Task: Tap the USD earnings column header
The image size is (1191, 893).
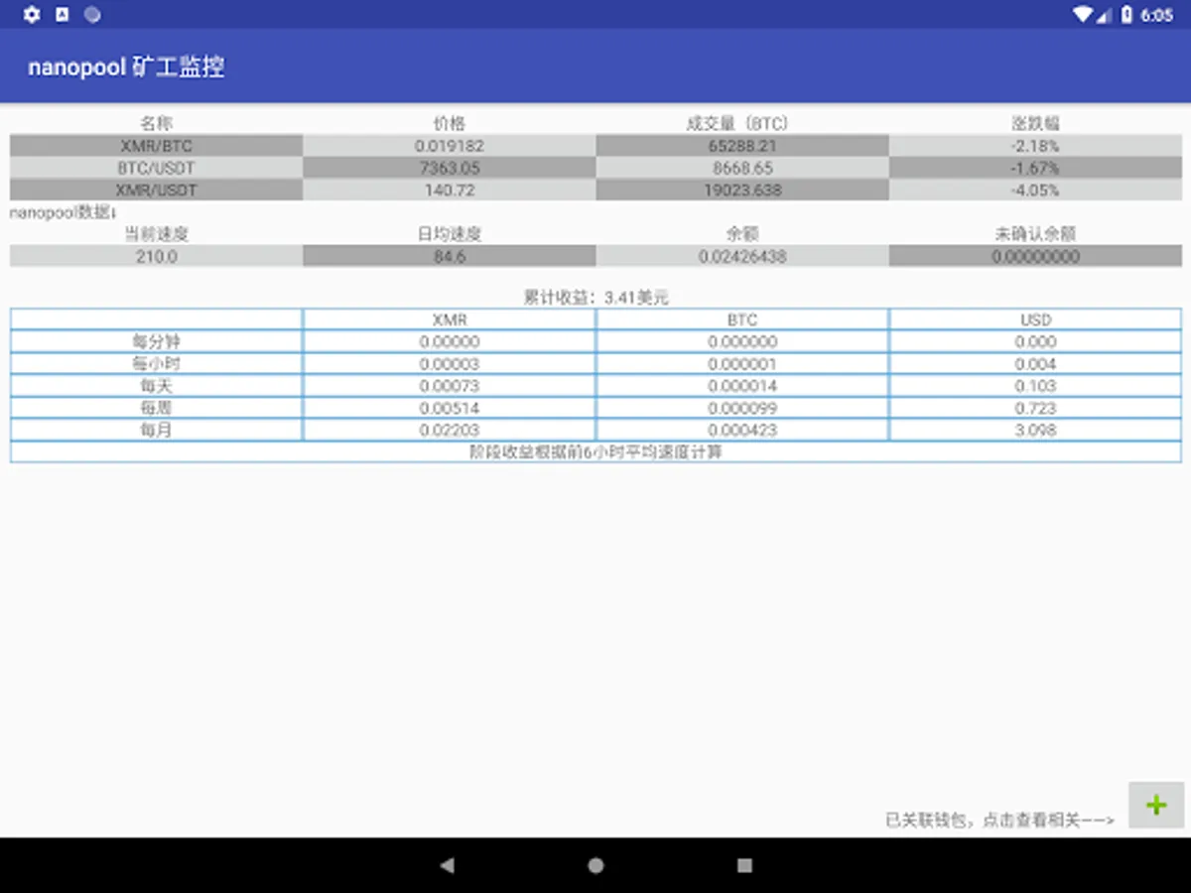Action: tap(1035, 319)
